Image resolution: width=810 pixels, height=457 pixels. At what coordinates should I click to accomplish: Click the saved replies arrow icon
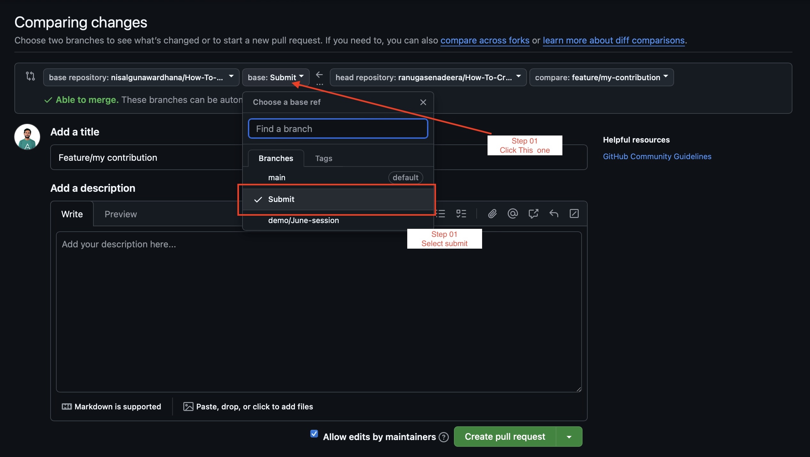pyautogui.click(x=553, y=213)
